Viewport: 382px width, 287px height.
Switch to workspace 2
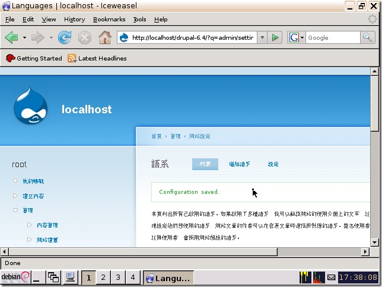(x=103, y=278)
